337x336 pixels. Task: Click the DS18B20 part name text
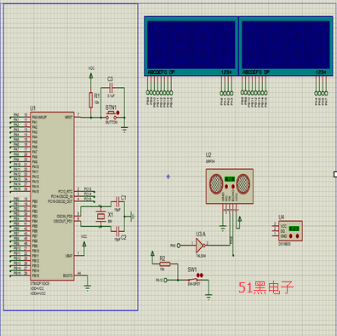pyautogui.click(x=284, y=244)
